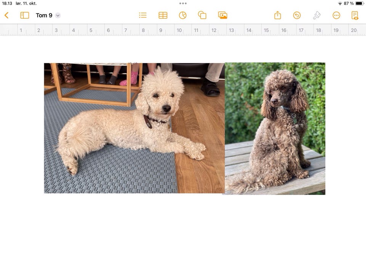Undo the last action
Screen dimensions: 366x275
tap(297, 15)
